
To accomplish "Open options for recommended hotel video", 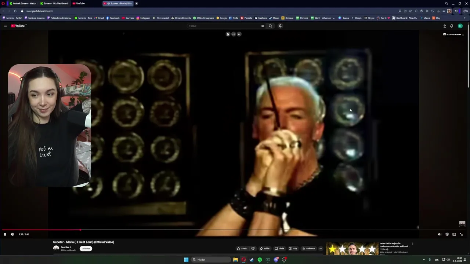I will (x=413, y=244).
